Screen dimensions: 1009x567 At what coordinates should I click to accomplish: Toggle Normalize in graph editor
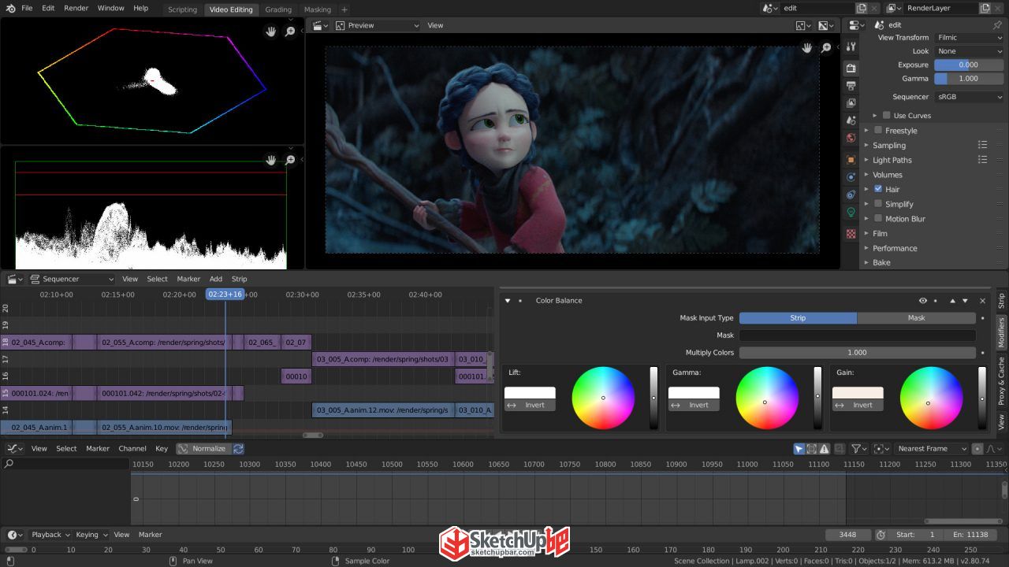(203, 449)
